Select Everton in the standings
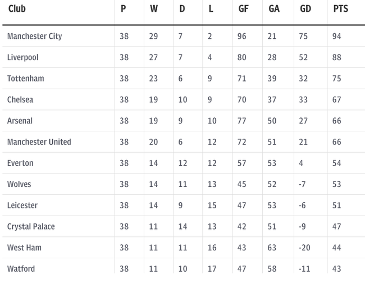365x283 pixels. click(x=20, y=163)
